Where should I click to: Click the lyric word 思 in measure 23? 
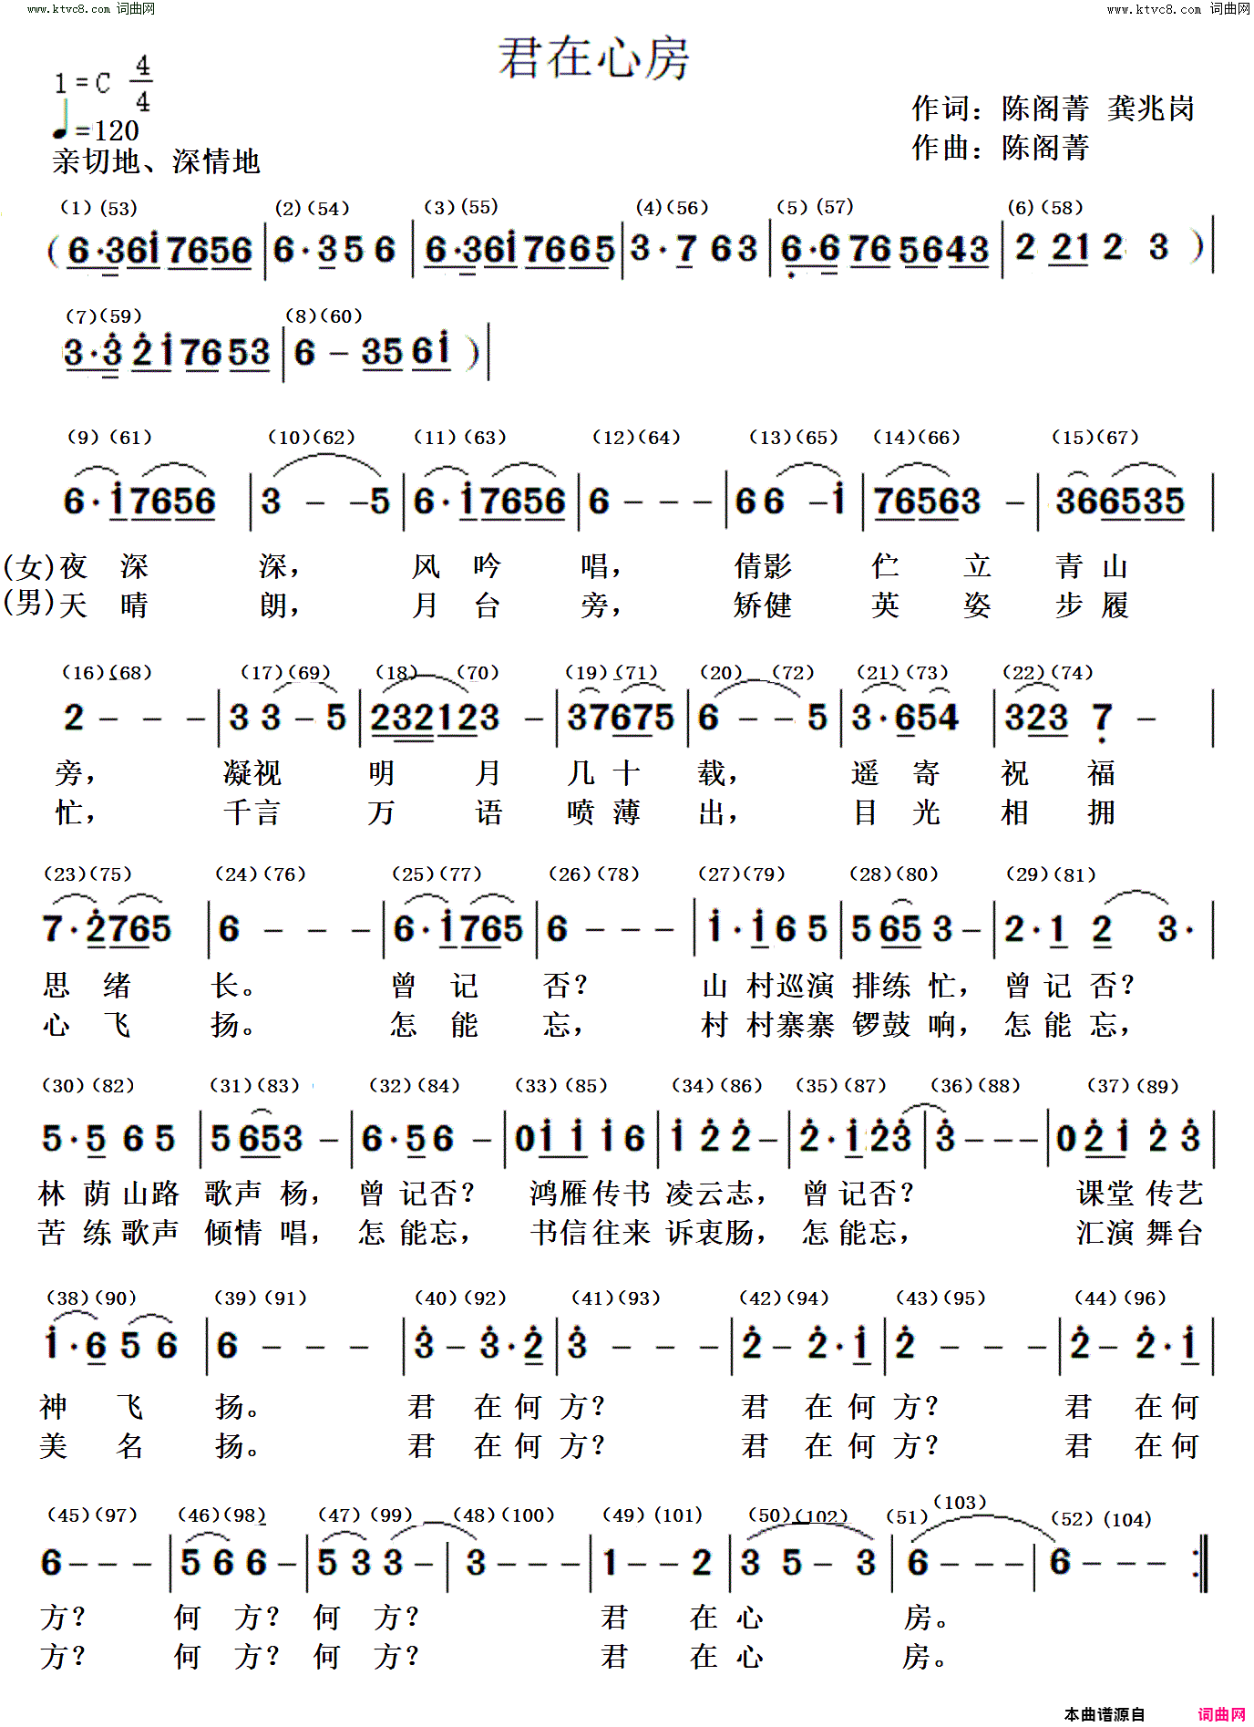pos(57,986)
